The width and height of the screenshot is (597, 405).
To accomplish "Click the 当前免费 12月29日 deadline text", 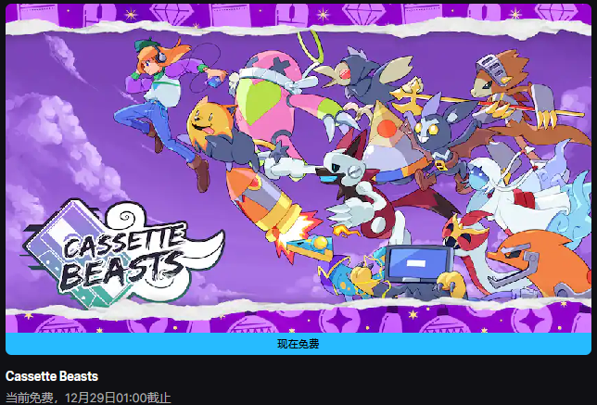I will click(88, 397).
